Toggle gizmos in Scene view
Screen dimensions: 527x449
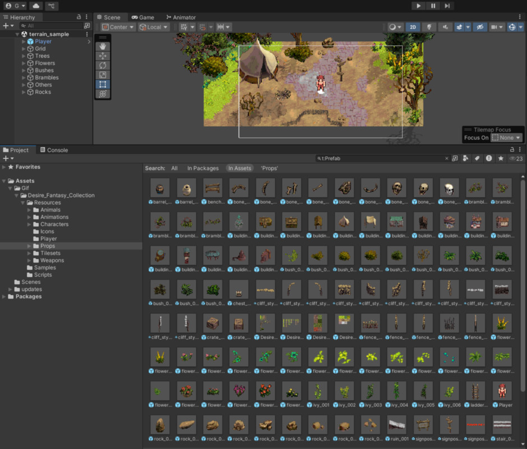coord(512,28)
